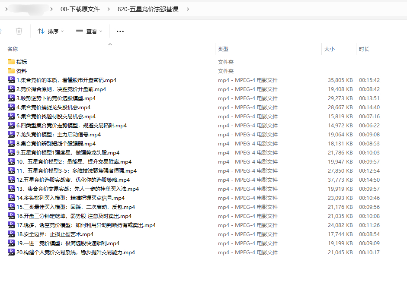Screen dimensions: 407x284
Task: Select the 指标 folder icon
Action: [11, 62]
